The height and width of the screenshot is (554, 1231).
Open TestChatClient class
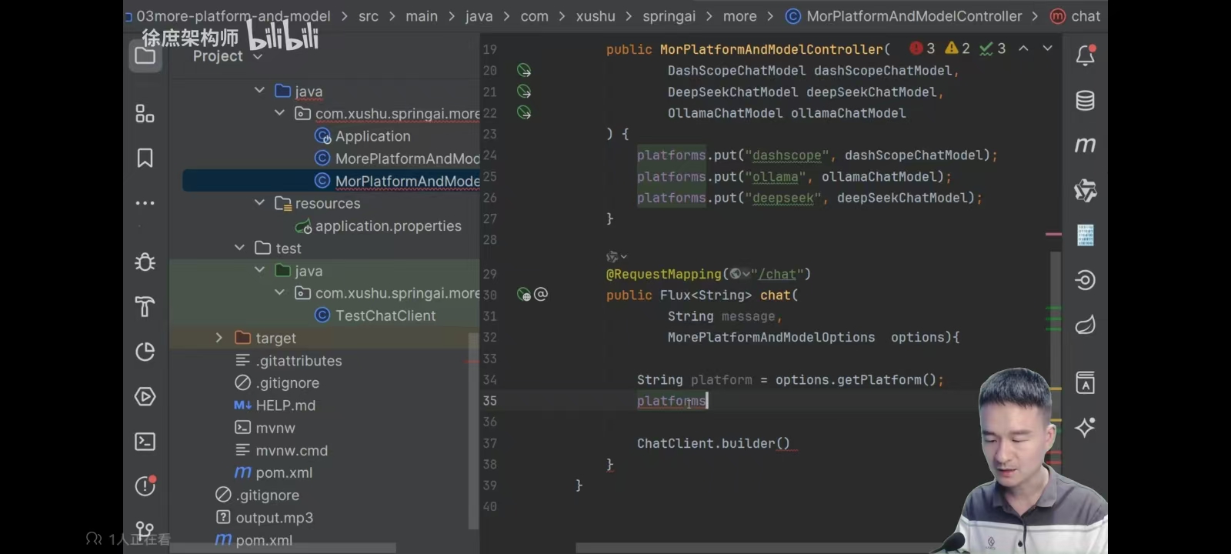tap(375, 315)
